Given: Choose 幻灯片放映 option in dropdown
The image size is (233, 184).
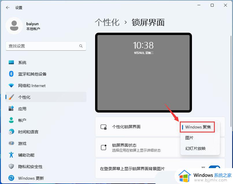Looking at the screenshot, I should click(x=200, y=148).
